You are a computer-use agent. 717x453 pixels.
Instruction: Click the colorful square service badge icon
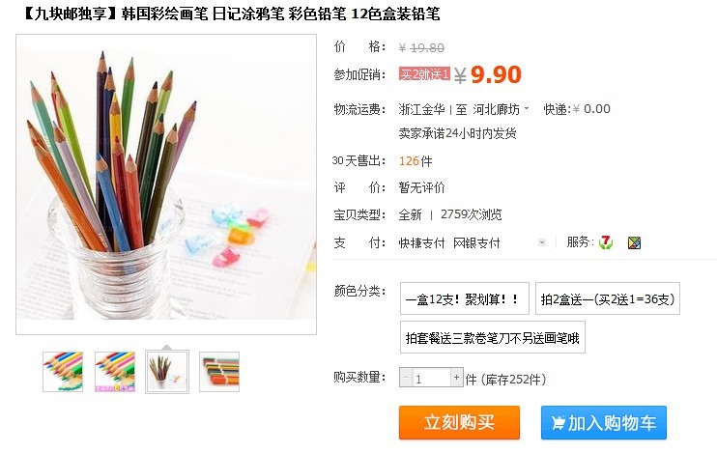634,242
